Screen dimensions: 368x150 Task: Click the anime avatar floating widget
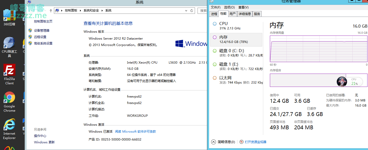point(342,82)
